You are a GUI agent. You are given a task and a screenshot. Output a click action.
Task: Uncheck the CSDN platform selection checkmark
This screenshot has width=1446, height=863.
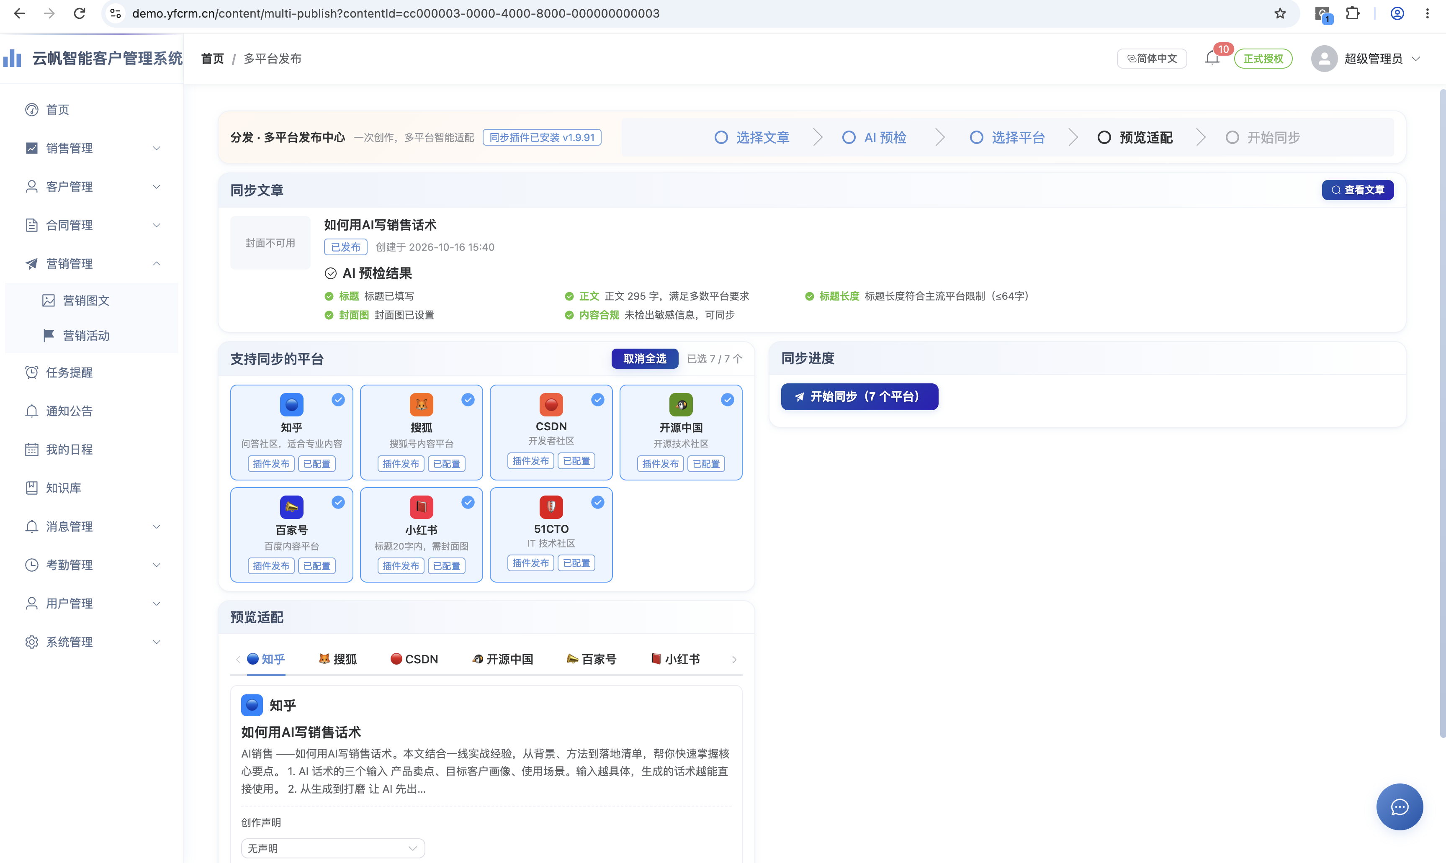pyautogui.click(x=597, y=400)
